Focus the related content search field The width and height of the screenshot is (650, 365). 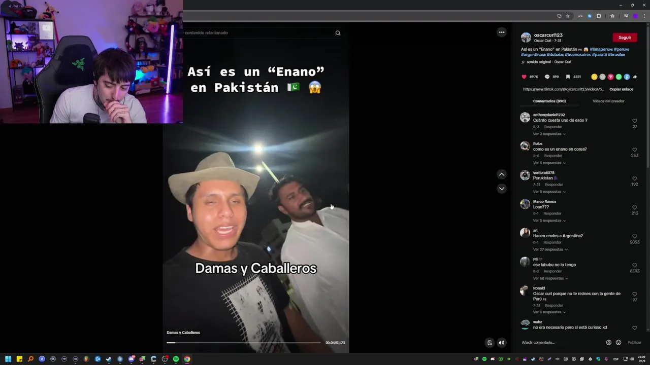click(256, 33)
